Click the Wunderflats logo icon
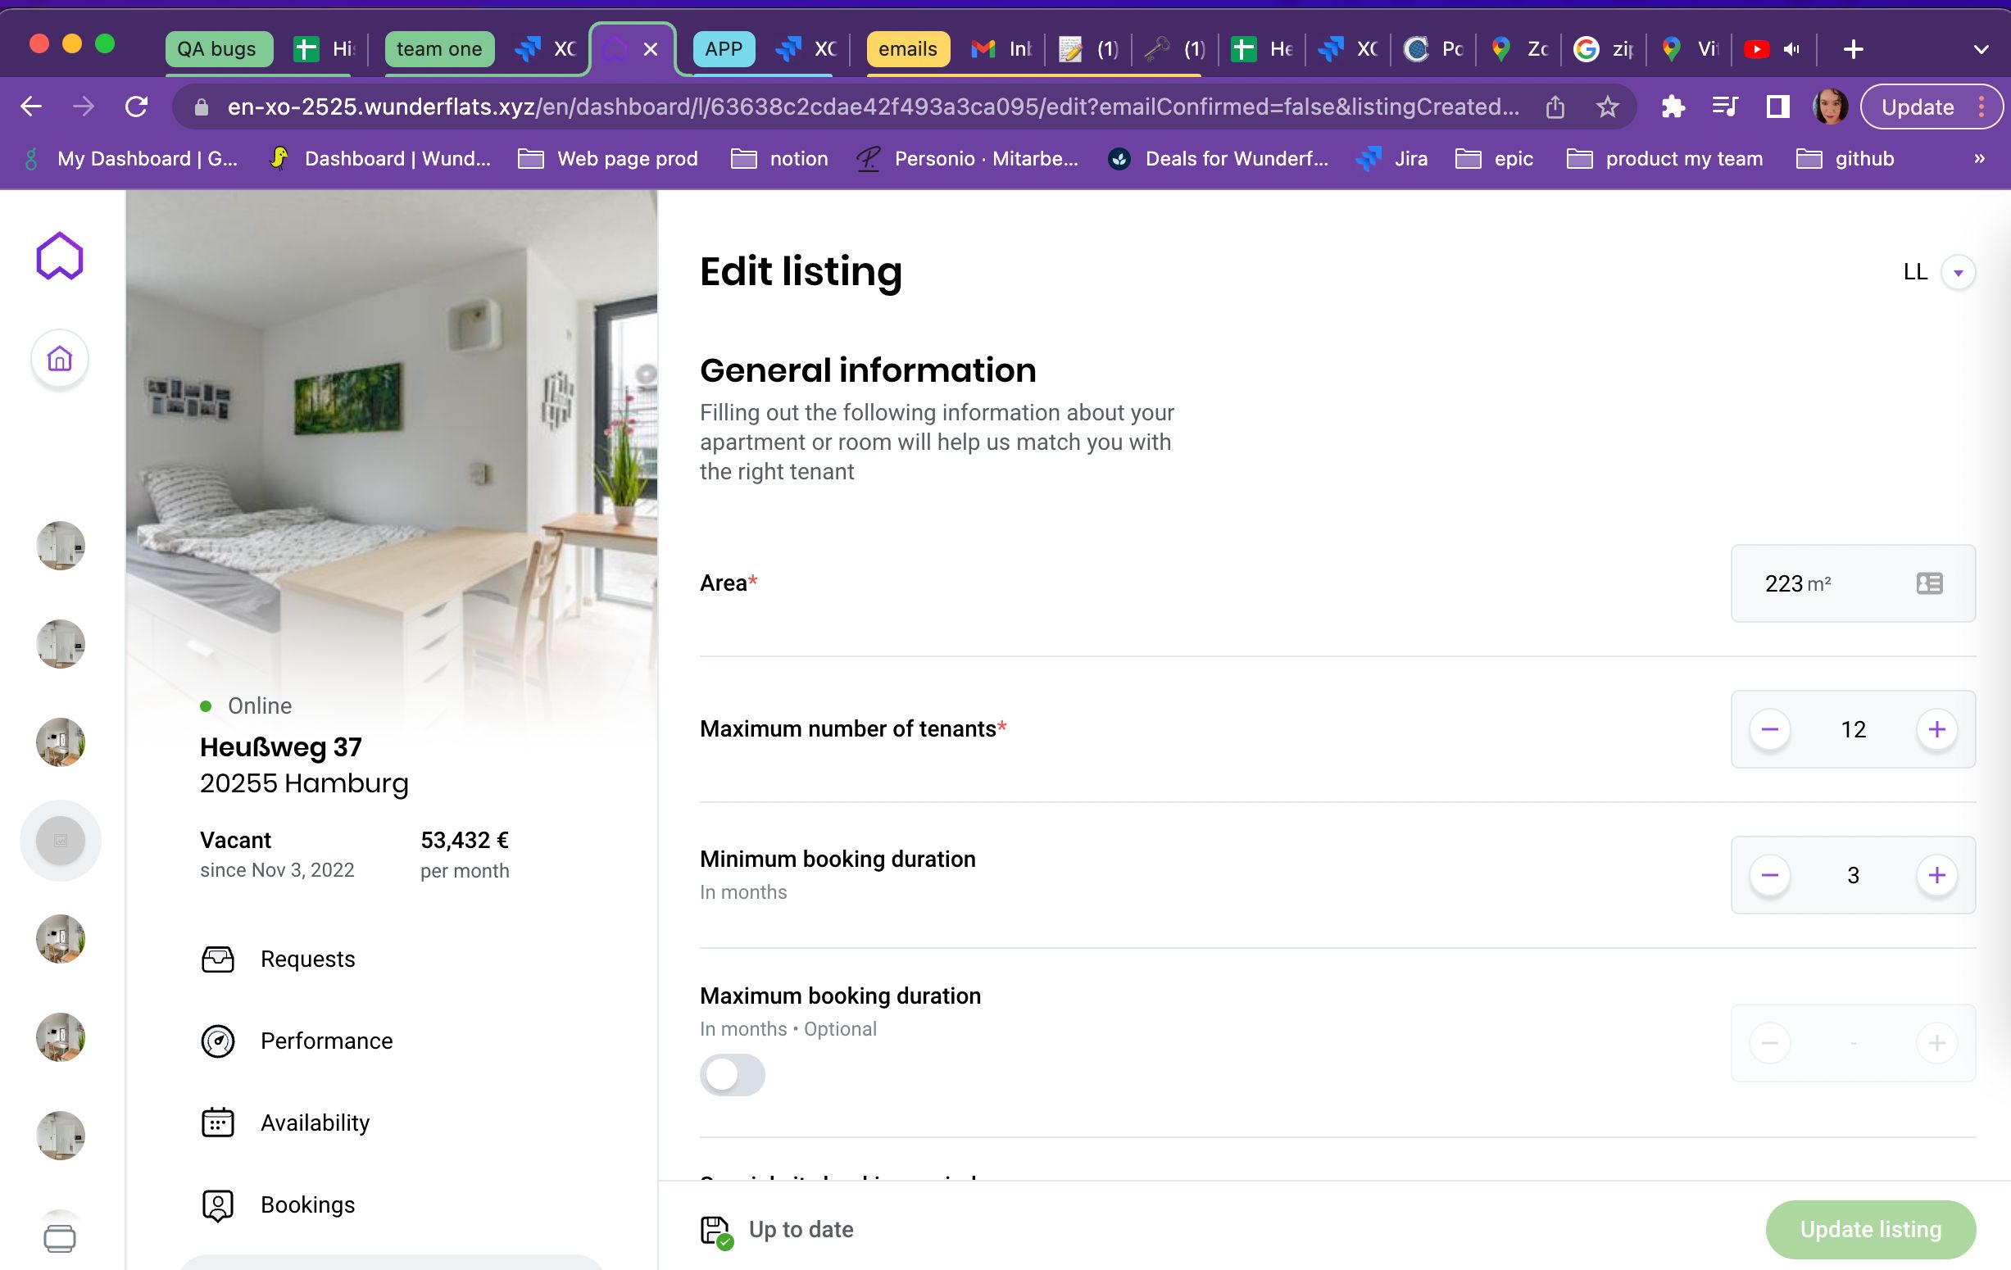The height and width of the screenshot is (1270, 2011). [x=59, y=256]
